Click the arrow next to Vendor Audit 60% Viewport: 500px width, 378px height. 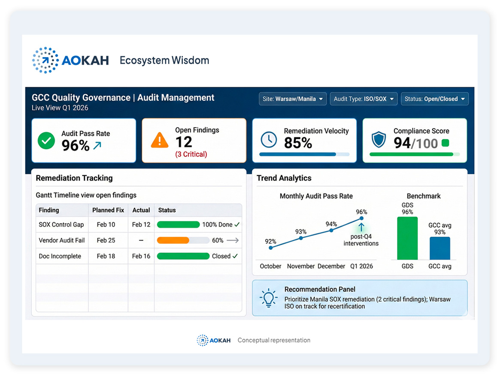[233, 240]
